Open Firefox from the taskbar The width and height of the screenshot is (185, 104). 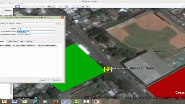pos(55,102)
